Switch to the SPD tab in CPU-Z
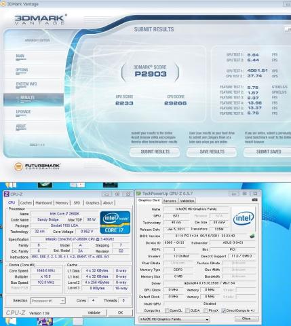The image size is (291, 326). click(x=77, y=203)
